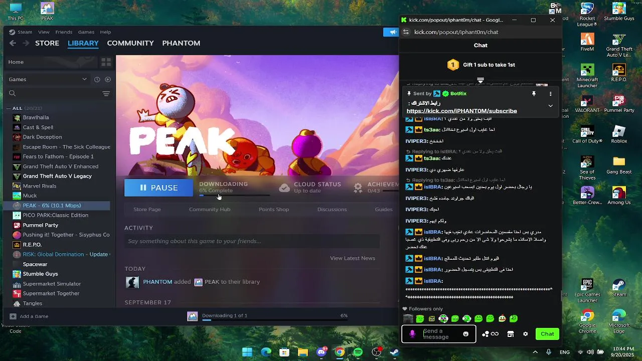Open OBS Studio from the taskbar

[377, 352]
